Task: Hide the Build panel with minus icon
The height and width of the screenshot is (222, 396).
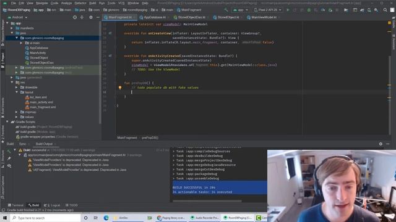Action: pyautogui.click(x=388, y=144)
